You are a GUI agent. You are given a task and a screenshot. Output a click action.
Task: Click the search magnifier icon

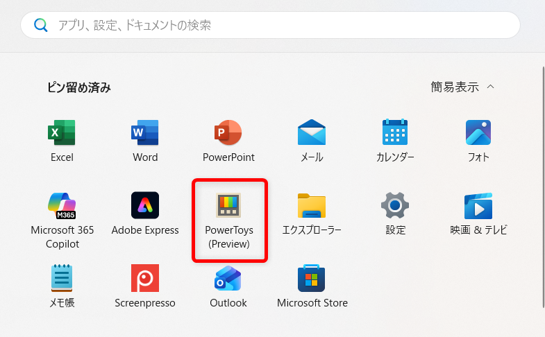41,25
